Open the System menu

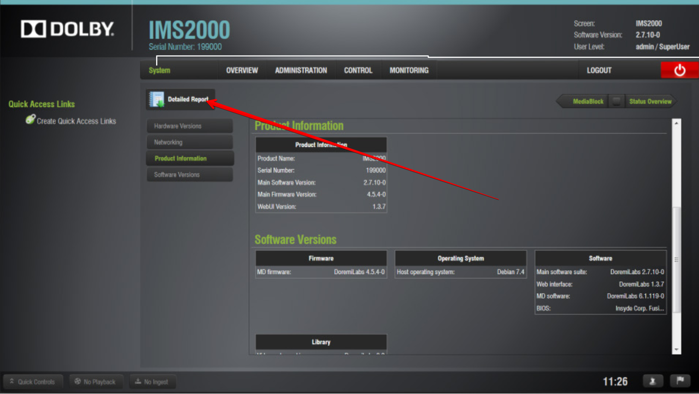coord(160,70)
